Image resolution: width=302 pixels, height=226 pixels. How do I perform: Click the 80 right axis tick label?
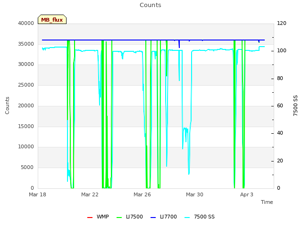280,79
